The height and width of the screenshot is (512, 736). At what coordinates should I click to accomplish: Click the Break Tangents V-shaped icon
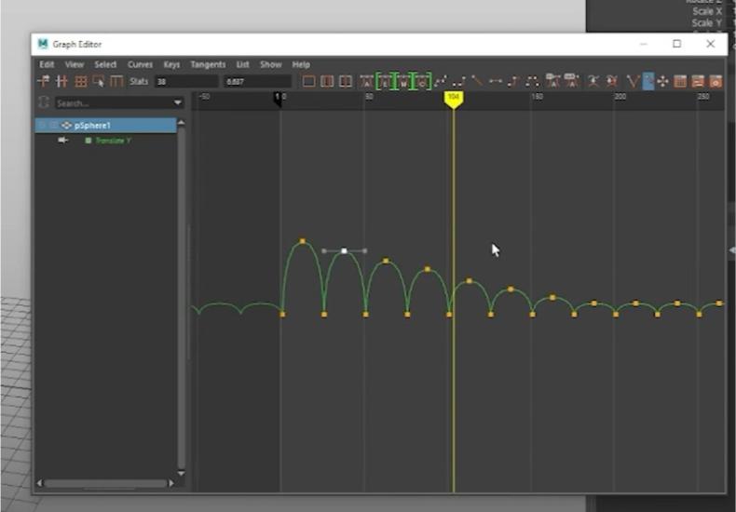(633, 82)
